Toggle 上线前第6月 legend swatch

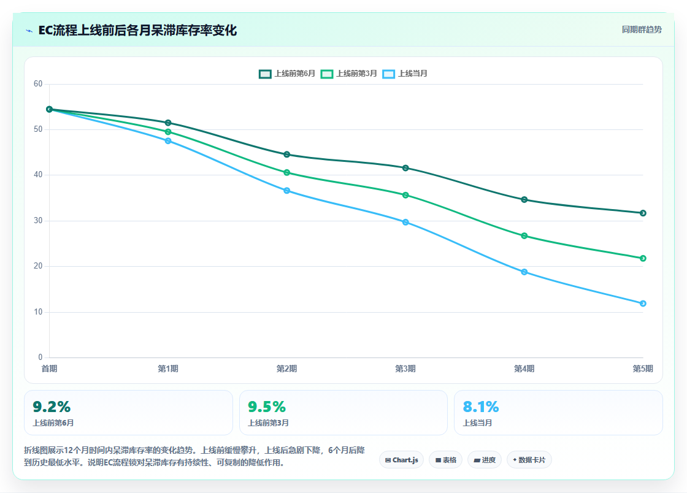coord(265,74)
